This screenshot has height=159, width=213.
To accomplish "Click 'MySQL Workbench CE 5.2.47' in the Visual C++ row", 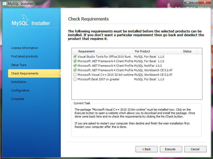I will (153, 75).
